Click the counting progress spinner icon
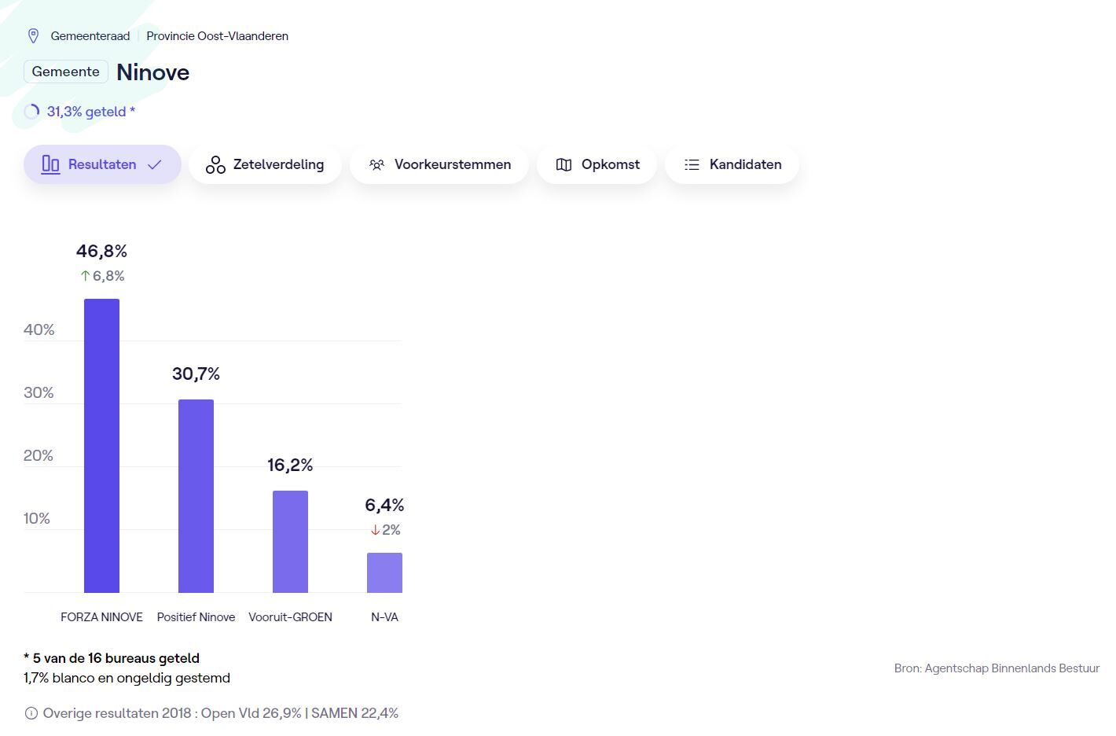 [x=32, y=112]
